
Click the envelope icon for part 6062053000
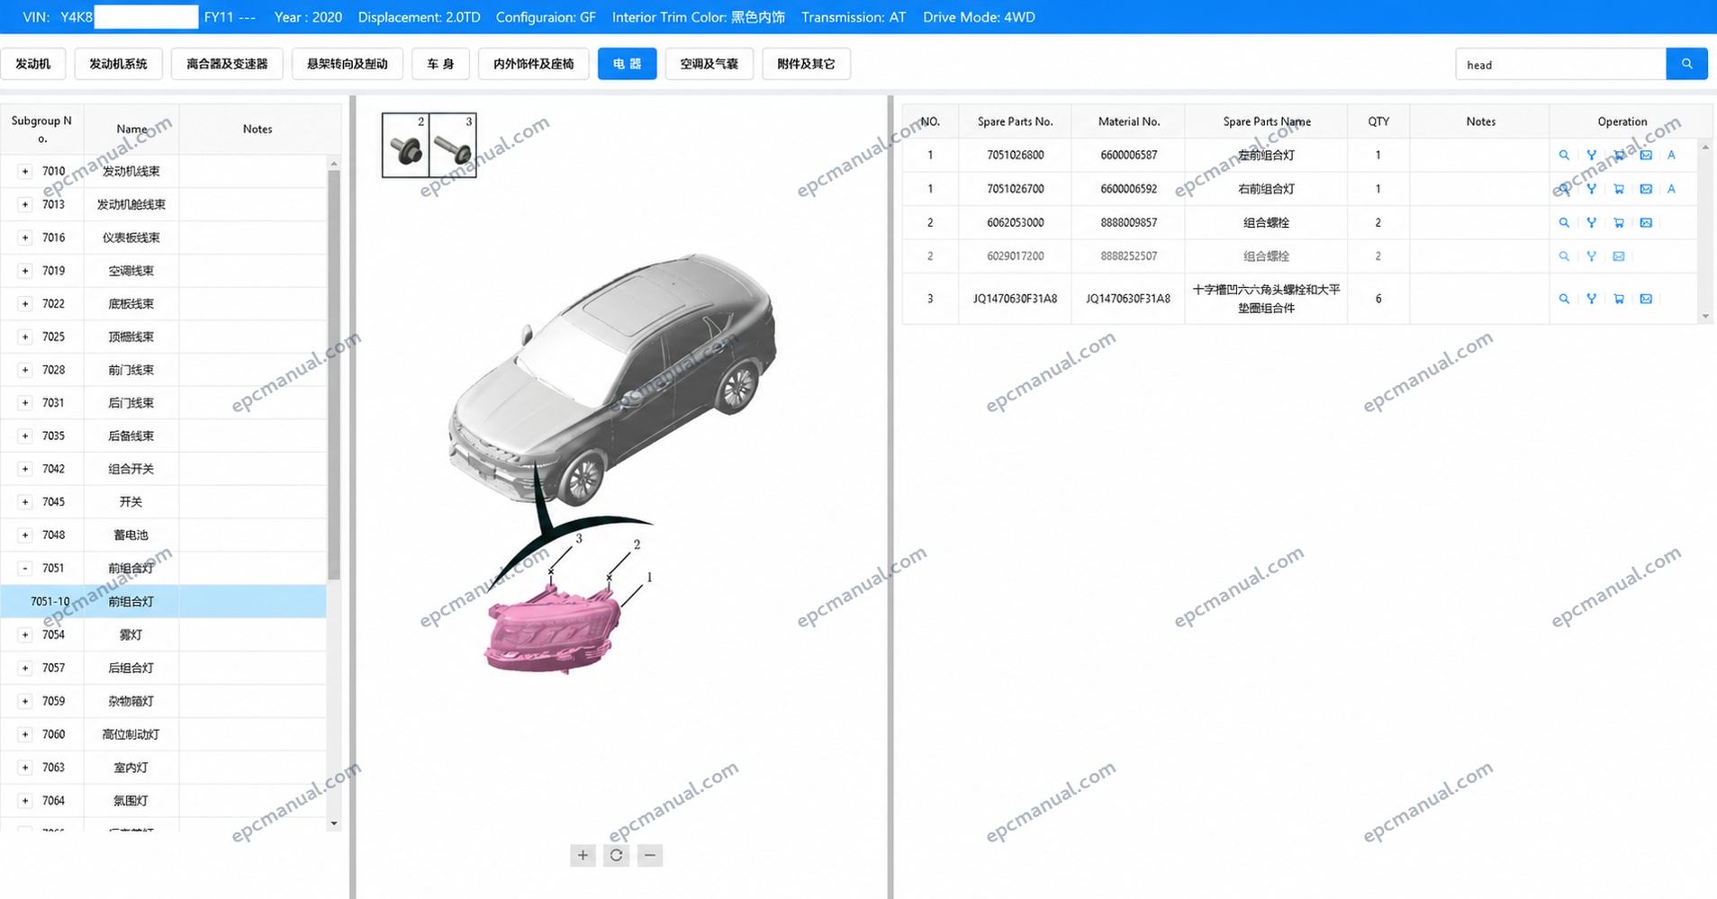(x=1646, y=222)
